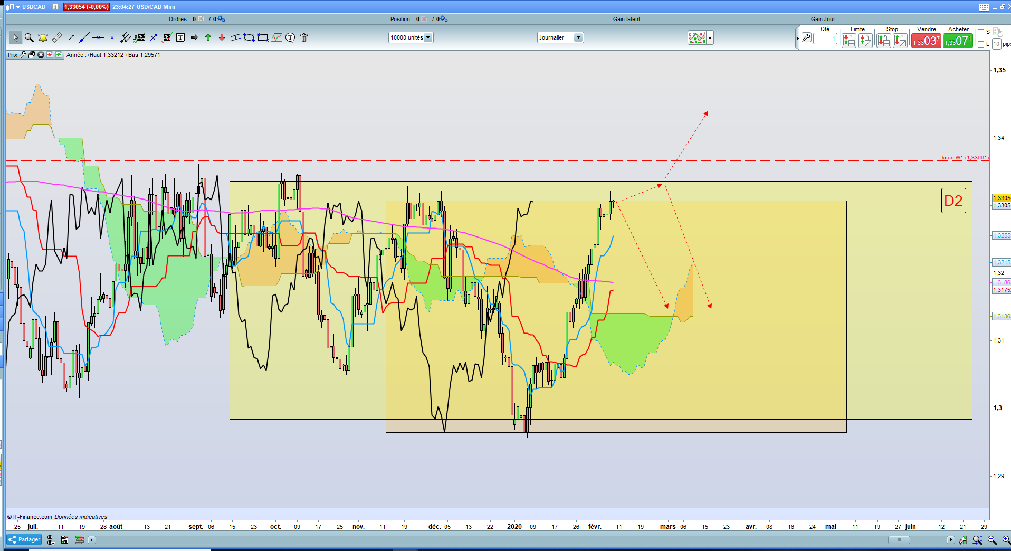Select the green up arrow drawing tool
1011x551 pixels.
point(208,37)
